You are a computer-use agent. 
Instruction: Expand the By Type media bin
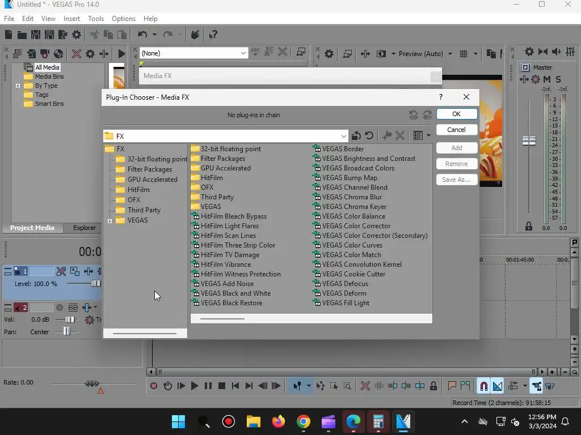[x=18, y=86]
